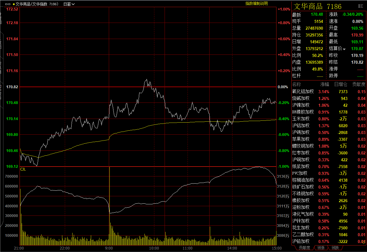Screen dimensions: 367x252
Task: Select the 花生加权 row
Action: point(329,228)
